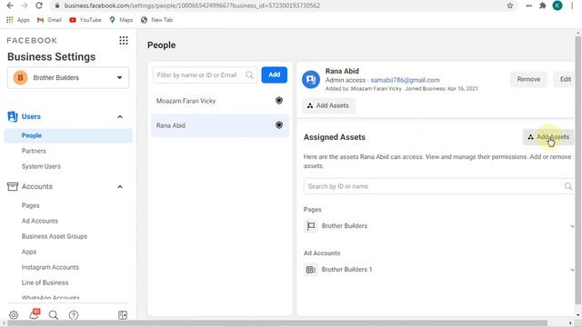Click magnifier in assets search field

click(x=568, y=186)
